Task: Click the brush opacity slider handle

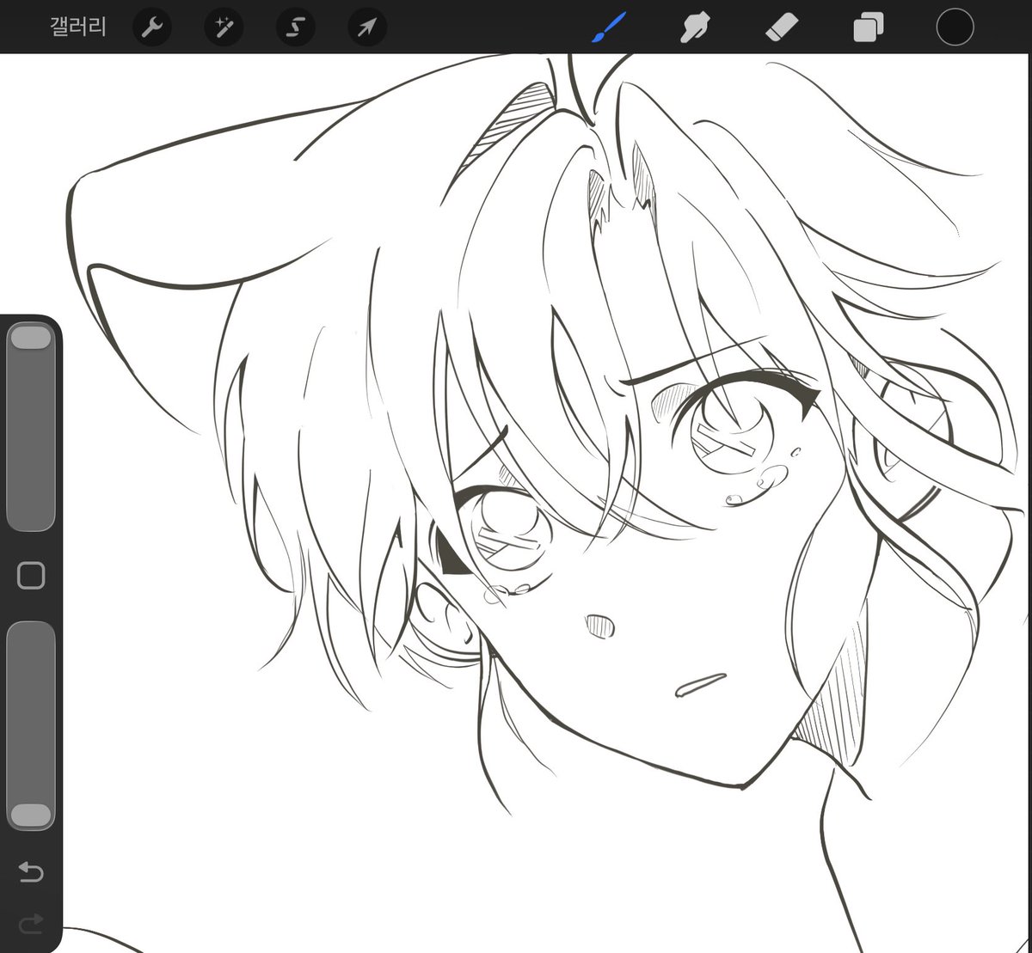Action: 31,816
